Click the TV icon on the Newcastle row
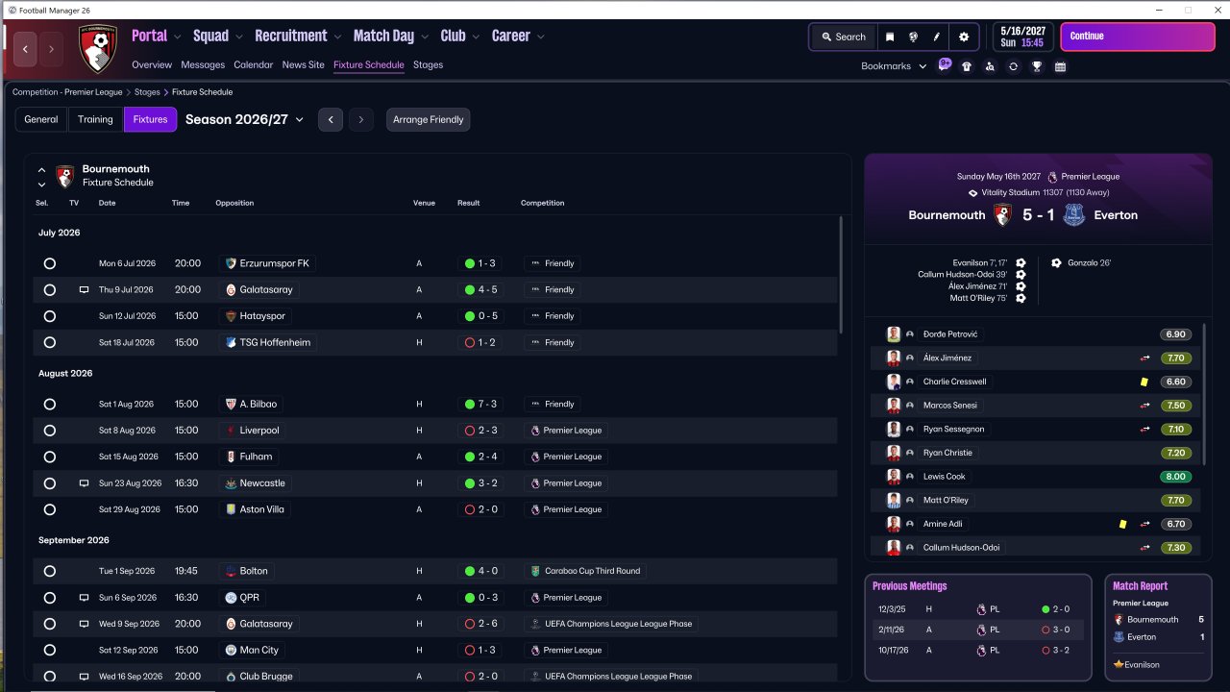 pos(84,483)
